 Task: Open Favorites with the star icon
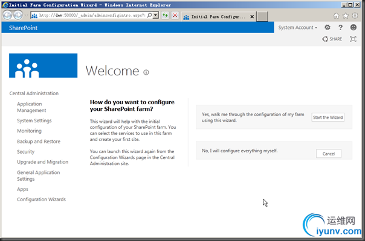click(346, 16)
